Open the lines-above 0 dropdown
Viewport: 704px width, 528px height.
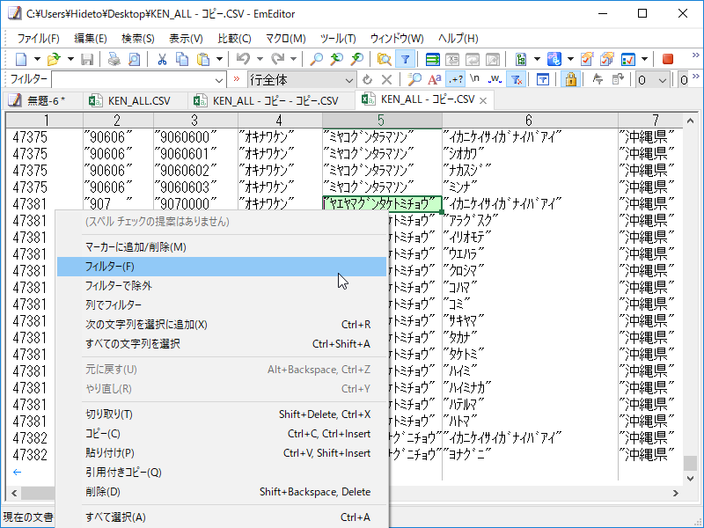click(x=663, y=80)
